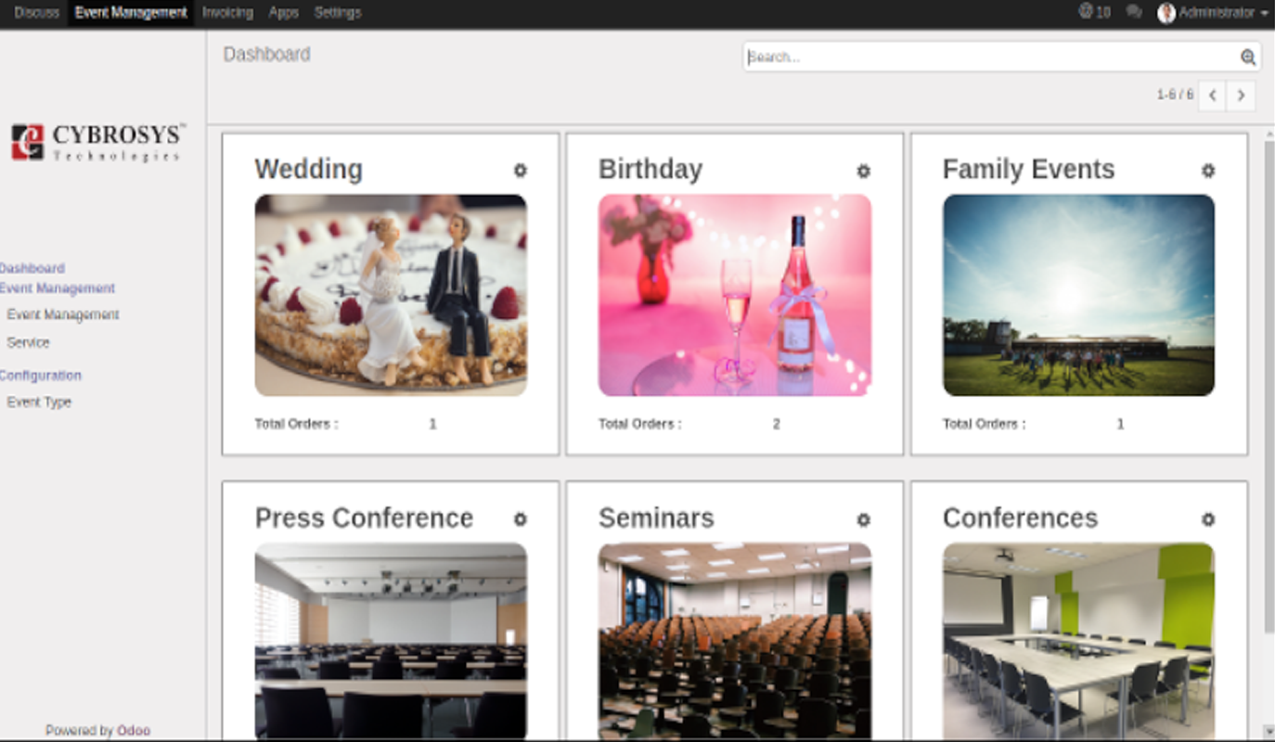This screenshot has height=742, width=1275.
Task: Open settings gear on Wedding card
Action: tap(520, 171)
